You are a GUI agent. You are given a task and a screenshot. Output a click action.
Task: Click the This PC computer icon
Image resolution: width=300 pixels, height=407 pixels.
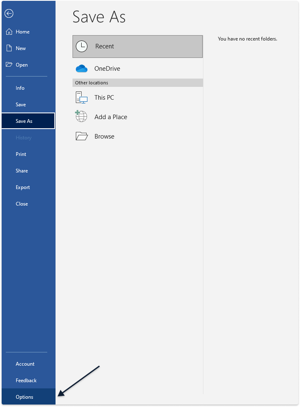82,98
